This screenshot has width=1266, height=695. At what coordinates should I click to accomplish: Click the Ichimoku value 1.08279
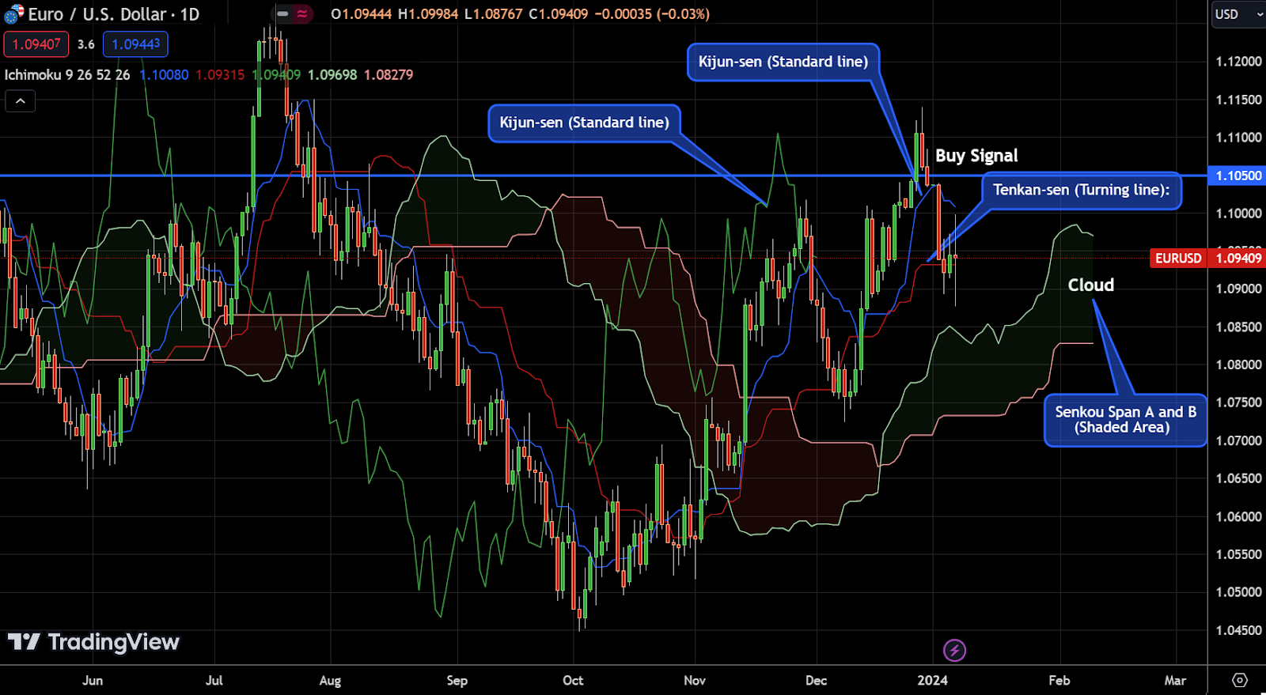pyautogui.click(x=389, y=75)
